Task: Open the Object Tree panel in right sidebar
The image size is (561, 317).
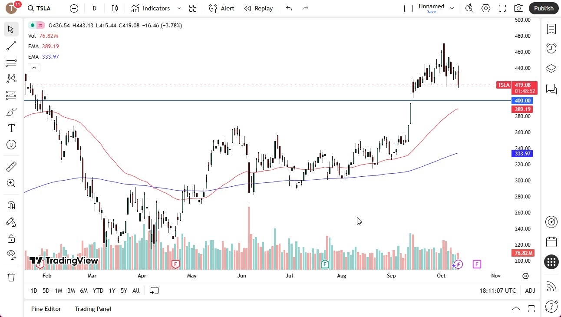Action: 551,67
